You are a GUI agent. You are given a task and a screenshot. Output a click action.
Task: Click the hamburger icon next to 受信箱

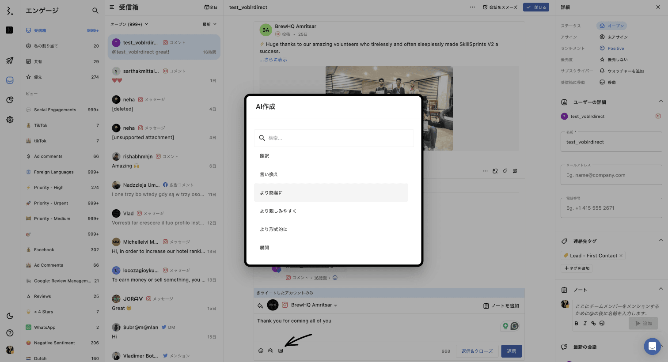point(112,8)
